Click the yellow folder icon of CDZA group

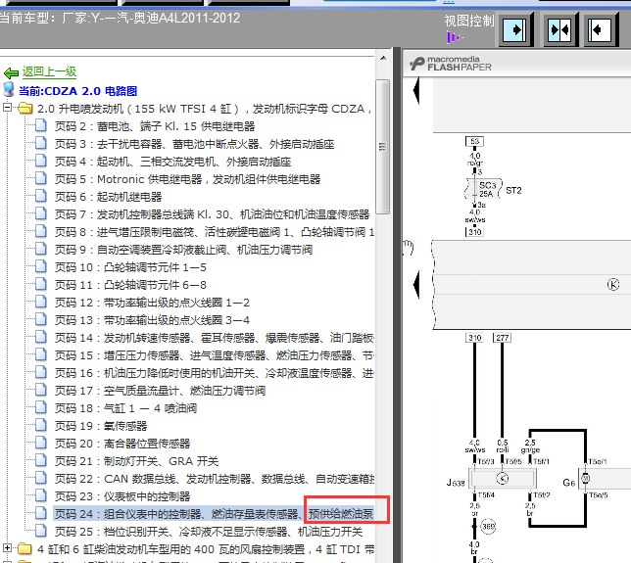coord(24,108)
